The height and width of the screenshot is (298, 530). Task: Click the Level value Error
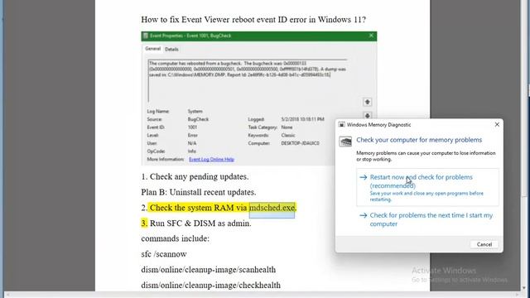(193, 135)
